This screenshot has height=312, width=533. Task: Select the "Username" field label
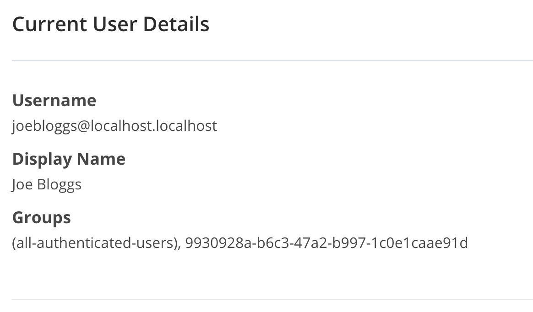[x=54, y=100]
